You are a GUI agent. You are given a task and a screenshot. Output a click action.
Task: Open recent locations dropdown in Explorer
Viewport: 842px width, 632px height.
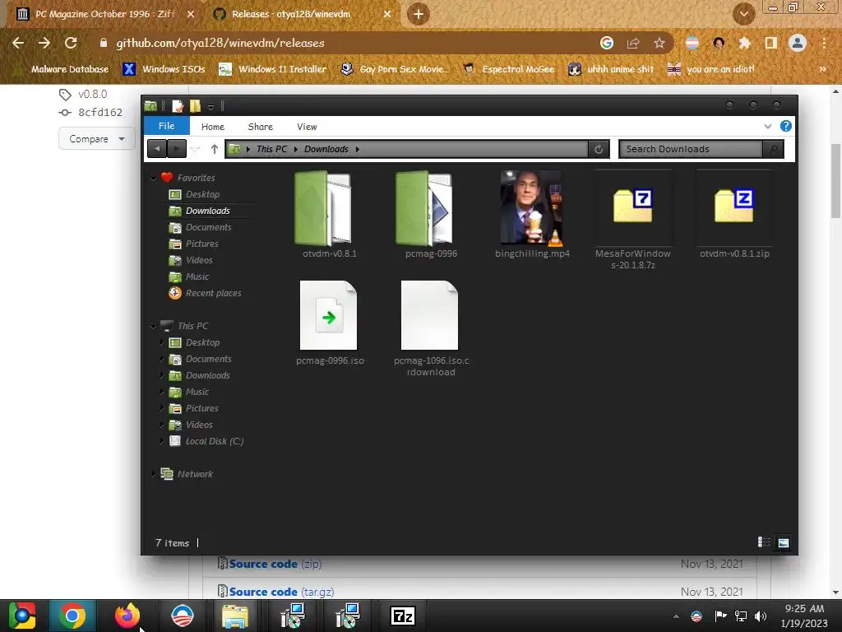click(196, 150)
